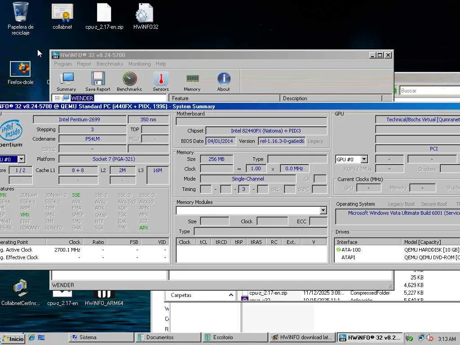Screen dimensions: 460x345
Task: Open the Monitoring menu
Action: [x=139, y=64]
